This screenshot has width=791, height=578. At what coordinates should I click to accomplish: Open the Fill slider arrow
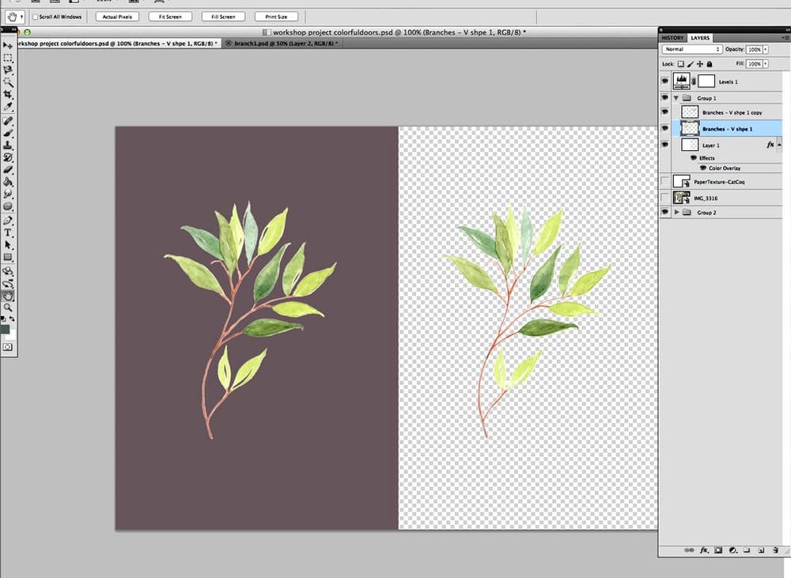point(766,64)
